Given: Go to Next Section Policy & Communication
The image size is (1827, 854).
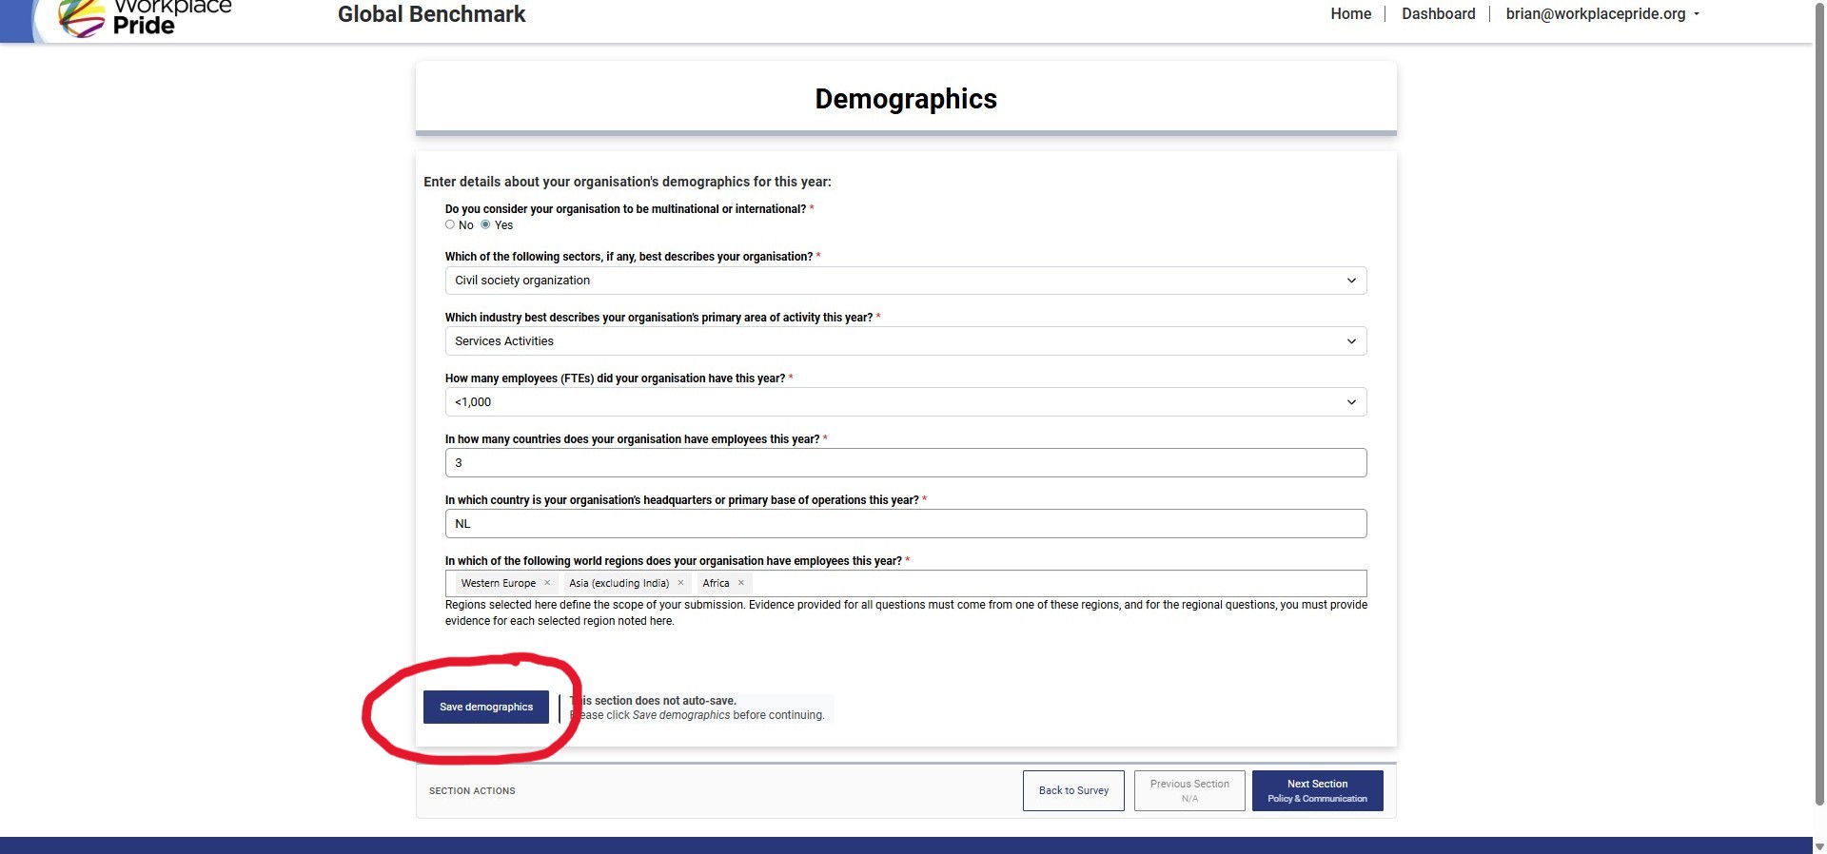Looking at the screenshot, I should [x=1317, y=790].
